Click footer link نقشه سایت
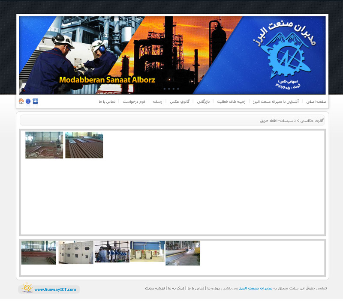Image resolution: width=343 pixels, height=304 pixels. [x=155, y=288]
